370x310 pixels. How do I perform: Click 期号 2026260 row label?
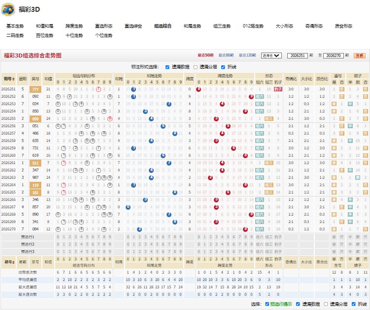point(8,155)
